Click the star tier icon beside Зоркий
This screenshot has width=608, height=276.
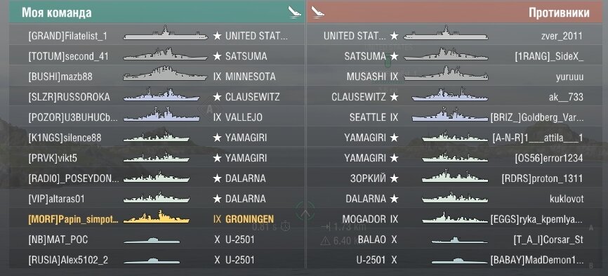pyautogui.click(x=394, y=178)
